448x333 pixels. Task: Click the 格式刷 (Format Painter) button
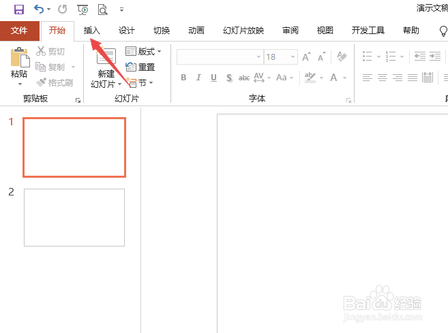pos(55,83)
